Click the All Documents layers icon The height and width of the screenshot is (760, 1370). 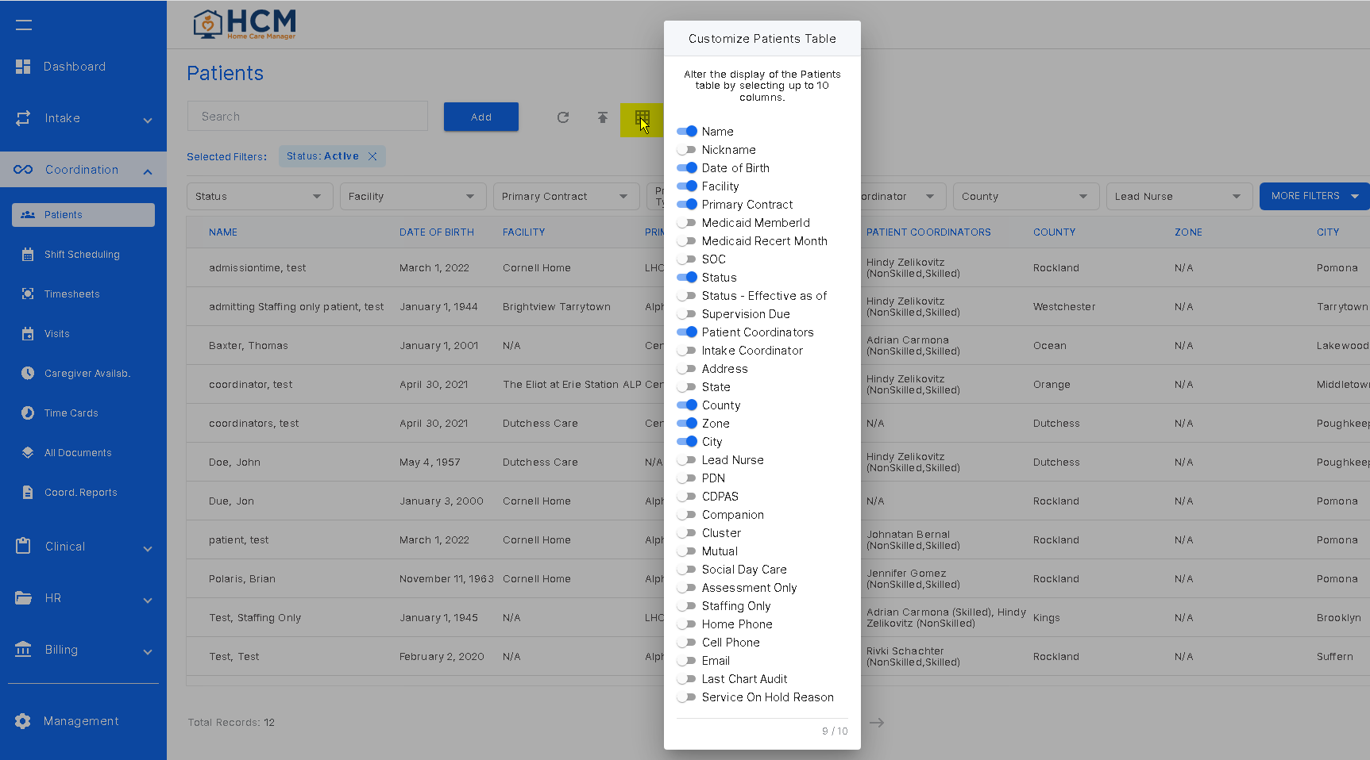(28, 453)
